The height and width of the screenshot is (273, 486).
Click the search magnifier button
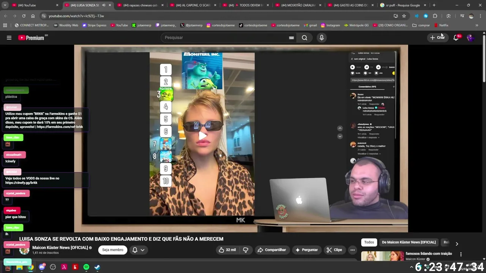click(x=305, y=38)
